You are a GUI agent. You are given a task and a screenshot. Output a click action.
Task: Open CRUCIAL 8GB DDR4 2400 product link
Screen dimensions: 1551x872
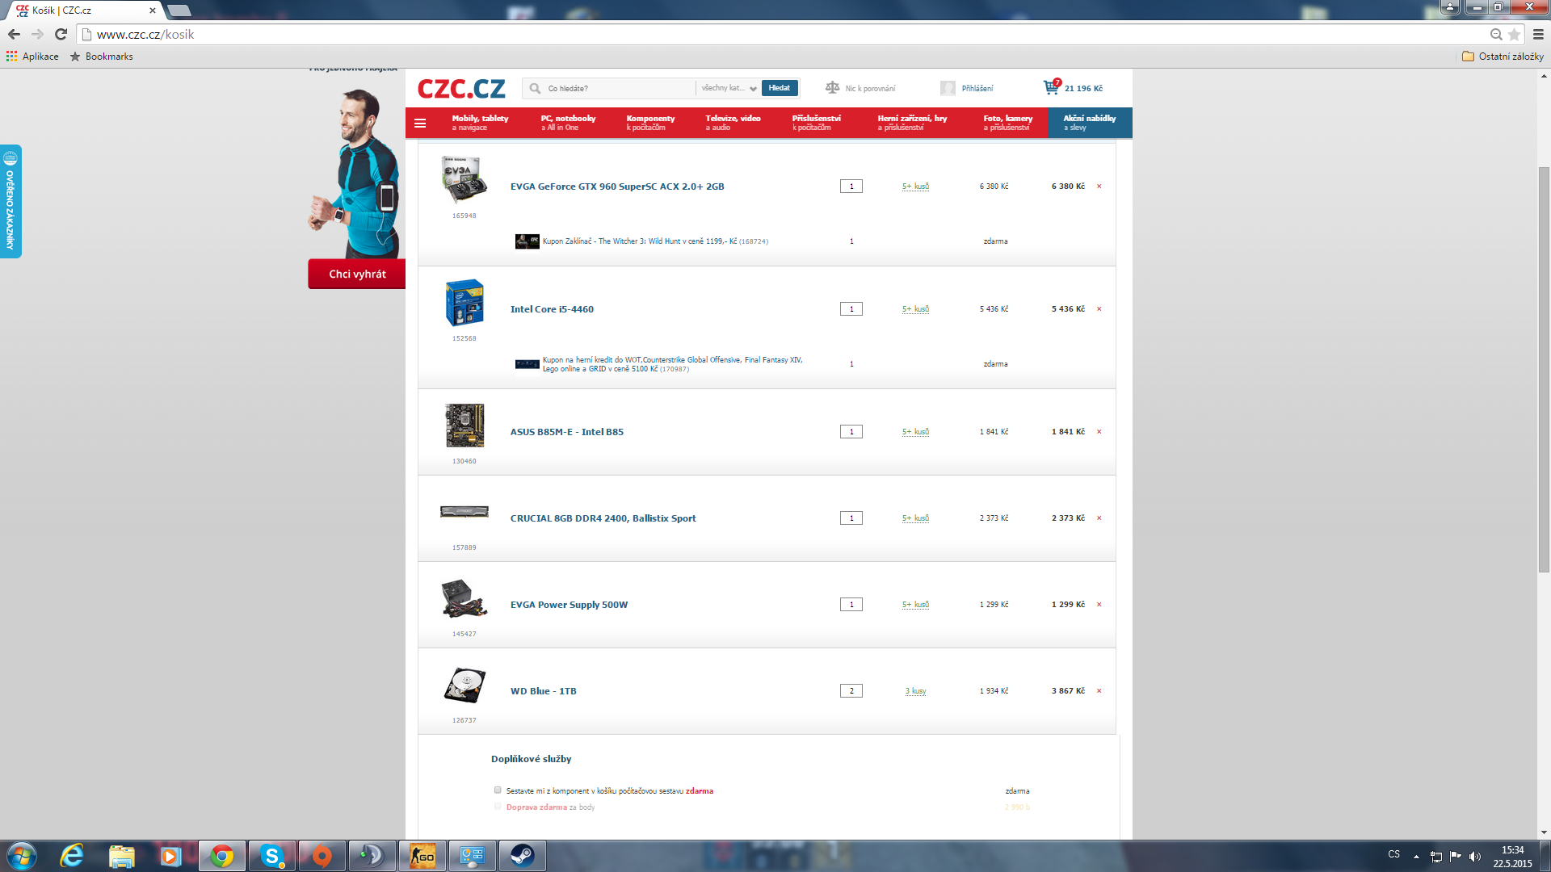(x=603, y=518)
